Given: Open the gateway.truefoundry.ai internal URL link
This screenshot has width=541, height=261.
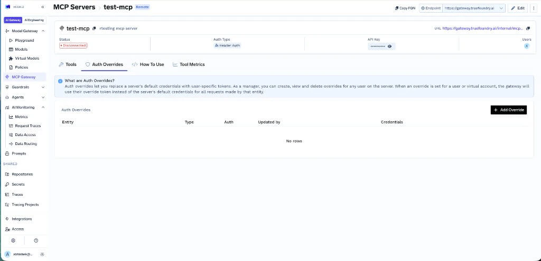Looking at the screenshot, I should pos(483,28).
